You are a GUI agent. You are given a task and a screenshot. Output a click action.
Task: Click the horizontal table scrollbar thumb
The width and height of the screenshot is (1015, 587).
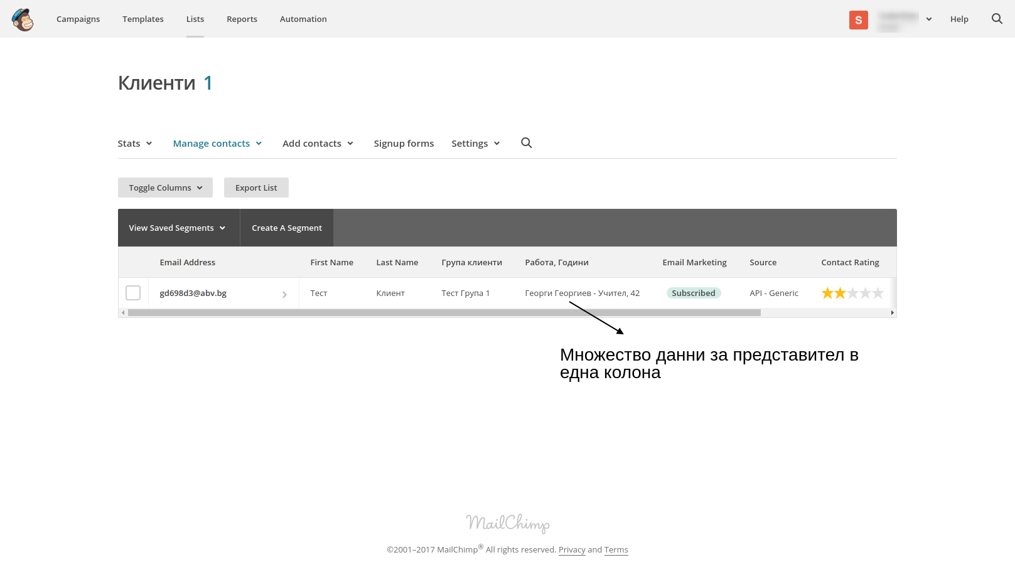coord(444,312)
